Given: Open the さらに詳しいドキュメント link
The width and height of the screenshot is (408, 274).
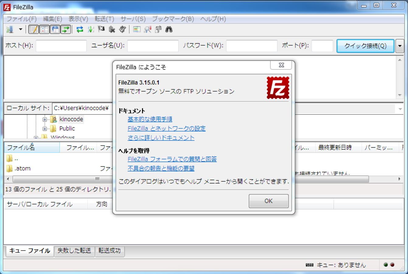Looking at the screenshot, I should 161,138.
